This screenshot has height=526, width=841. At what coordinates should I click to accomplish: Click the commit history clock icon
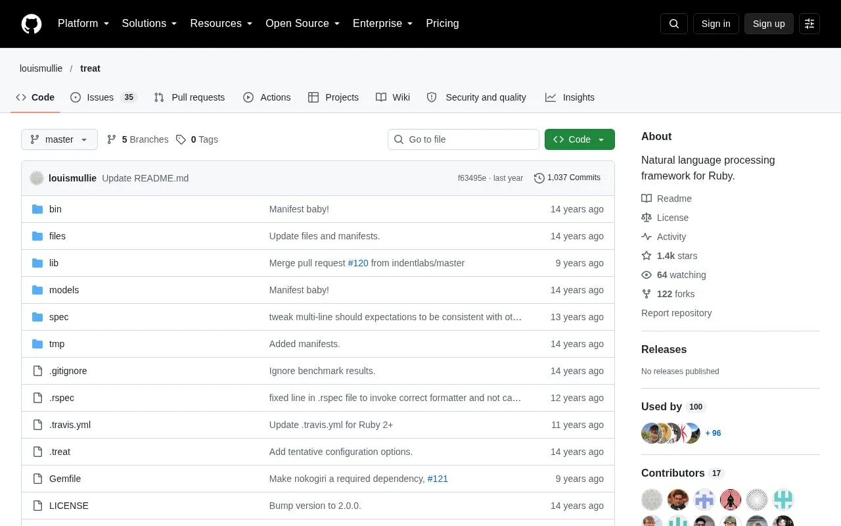[539, 178]
